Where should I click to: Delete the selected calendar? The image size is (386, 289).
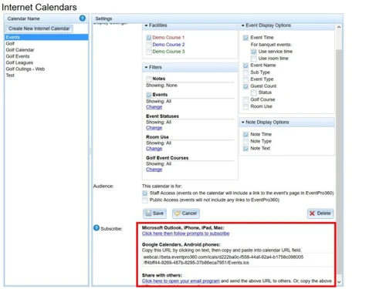[x=320, y=213]
